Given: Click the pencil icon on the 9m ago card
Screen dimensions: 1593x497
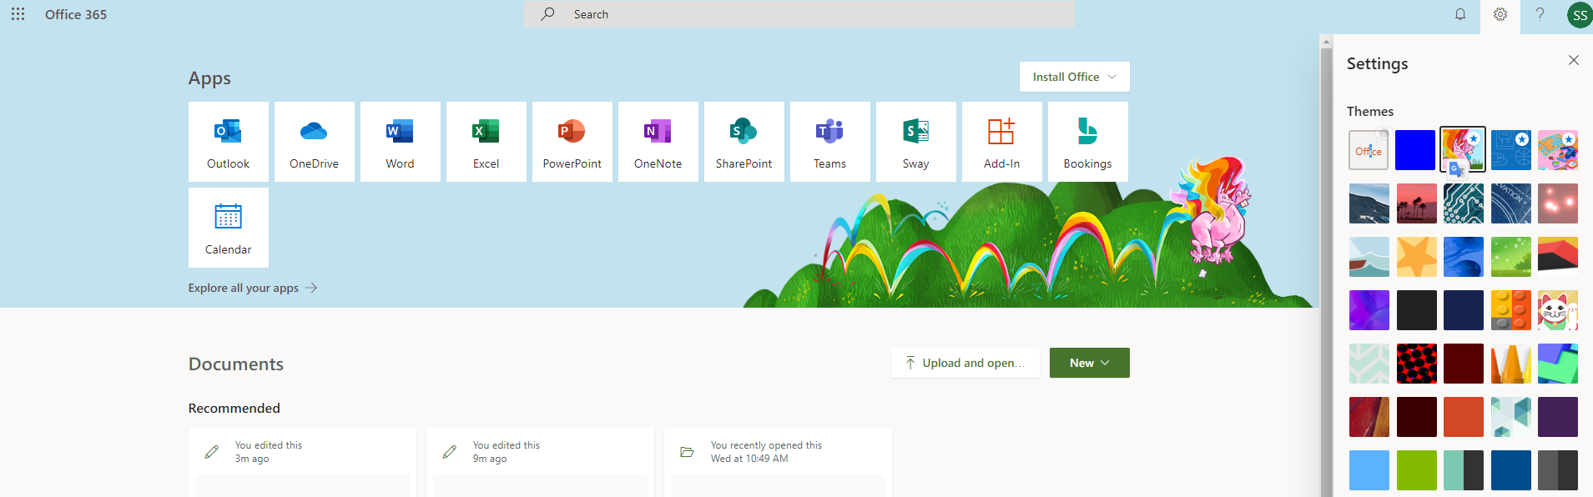Looking at the screenshot, I should click(450, 452).
